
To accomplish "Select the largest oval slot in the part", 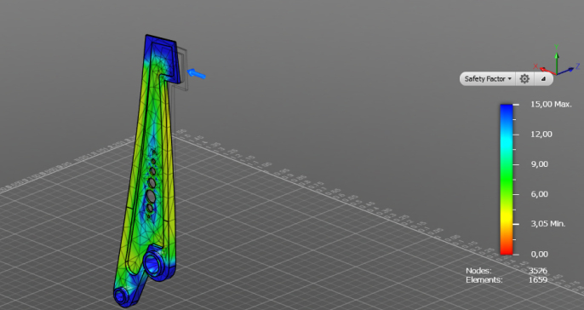I will (x=151, y=197).
